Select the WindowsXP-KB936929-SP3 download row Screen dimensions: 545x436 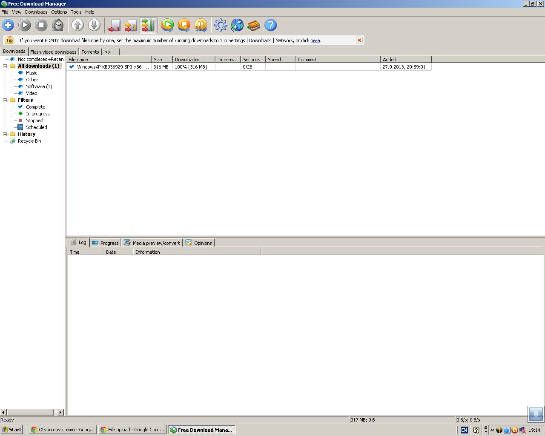249,67
